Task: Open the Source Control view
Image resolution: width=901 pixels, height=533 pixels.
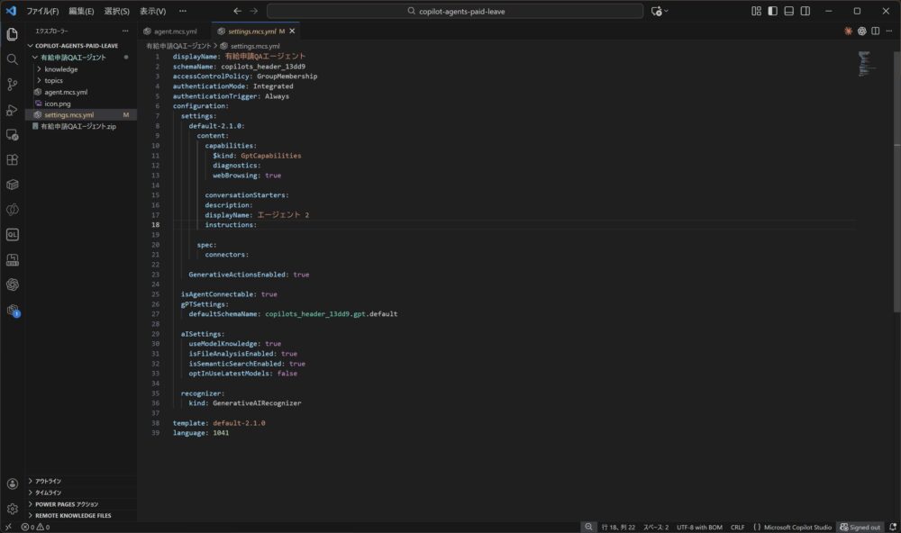Action: (12, 84)
